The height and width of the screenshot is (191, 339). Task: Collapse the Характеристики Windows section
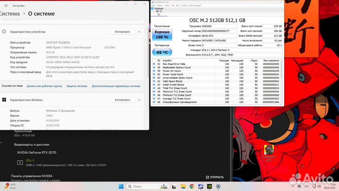[x=139, y=100]
